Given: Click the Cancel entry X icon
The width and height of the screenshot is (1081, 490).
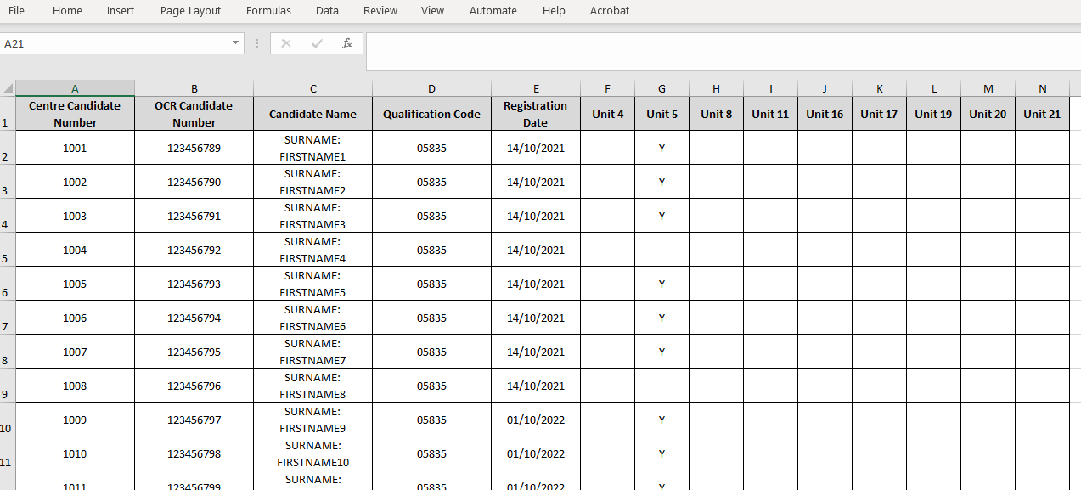Looking at the screenshot, I should (x=286, y=43).
